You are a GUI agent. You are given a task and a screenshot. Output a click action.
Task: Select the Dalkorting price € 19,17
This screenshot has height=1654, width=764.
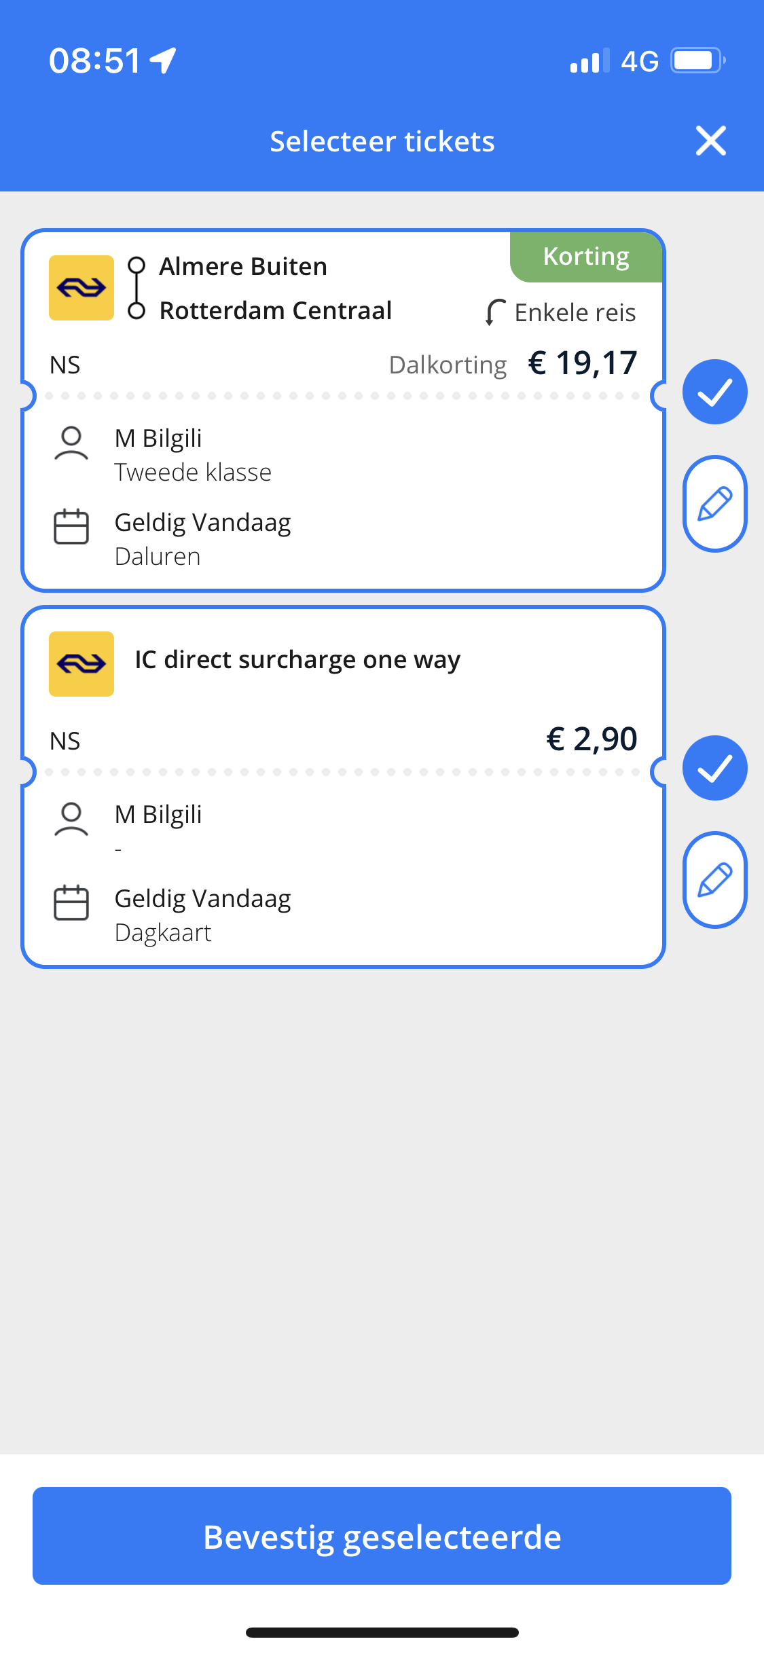click(583, 363)
